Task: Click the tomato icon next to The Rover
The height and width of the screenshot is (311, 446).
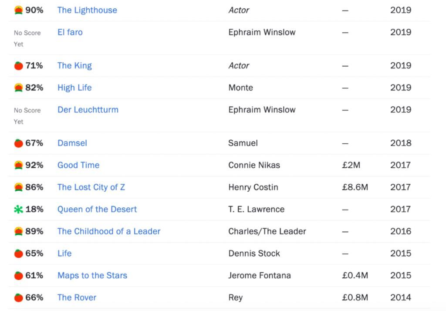Action: coord(18,298)
